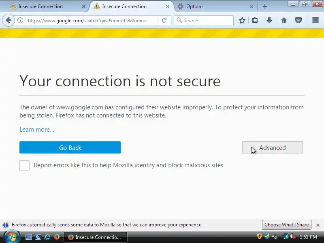Click Choose What I Share button
The image size is (324, 243).
point(286,225)
